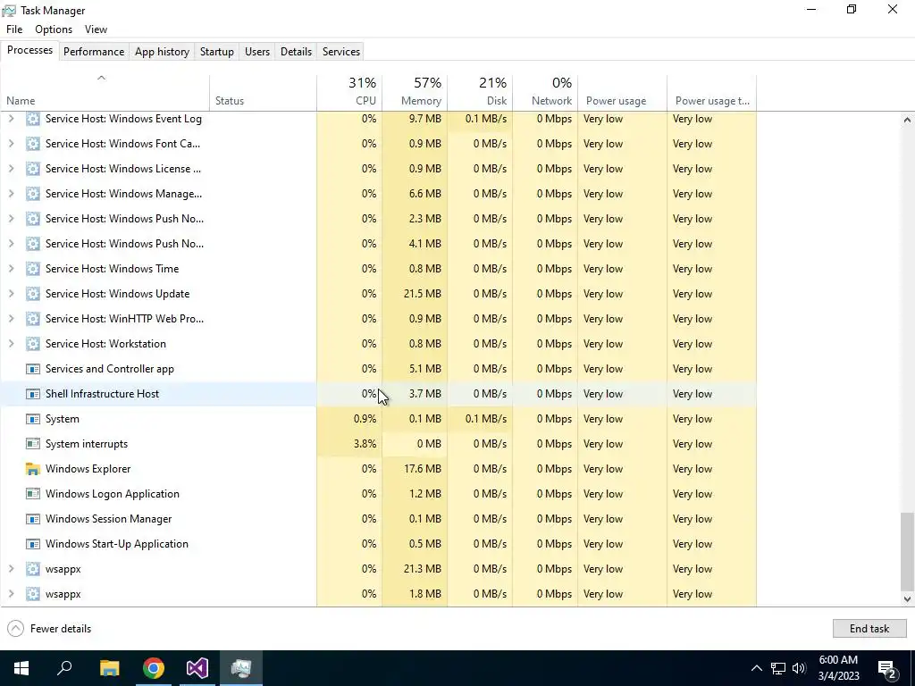915x686 pixels.
Task: Sort by the Status column header
Action: (264, 92)
